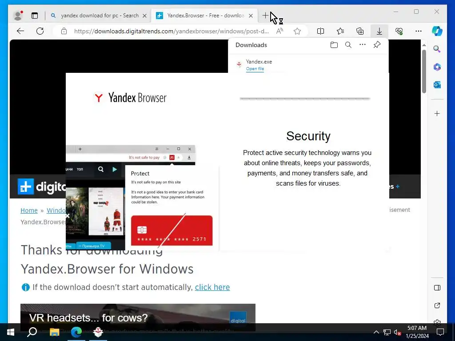Open the notification center
This screenshot has width=455, height=341.
[x=440, y=332]
